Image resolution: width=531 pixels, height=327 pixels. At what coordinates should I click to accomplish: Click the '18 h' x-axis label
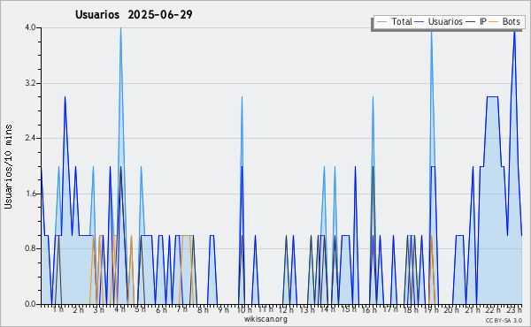(x=411, y=309)
